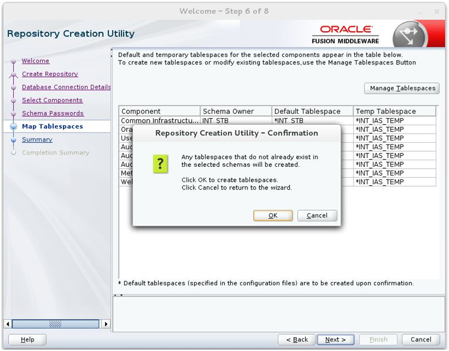The height and width of the screenshot is (351, 449).
Task: Click the Oracle Fusion Middleware logo
Action: click(x=345, y=35)
